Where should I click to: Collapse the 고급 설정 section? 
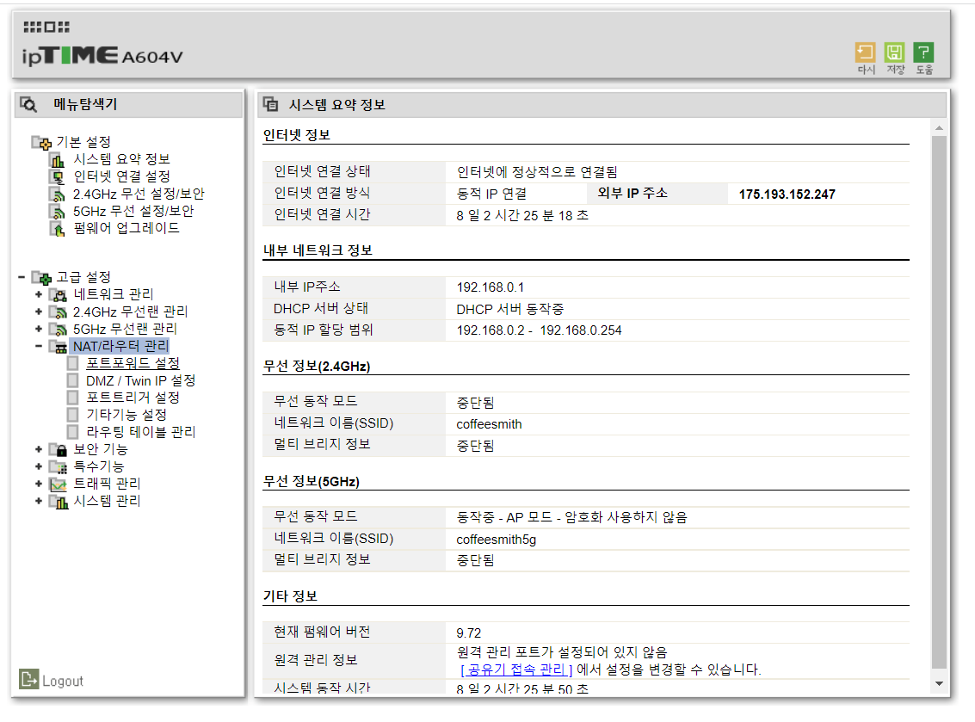21,277
